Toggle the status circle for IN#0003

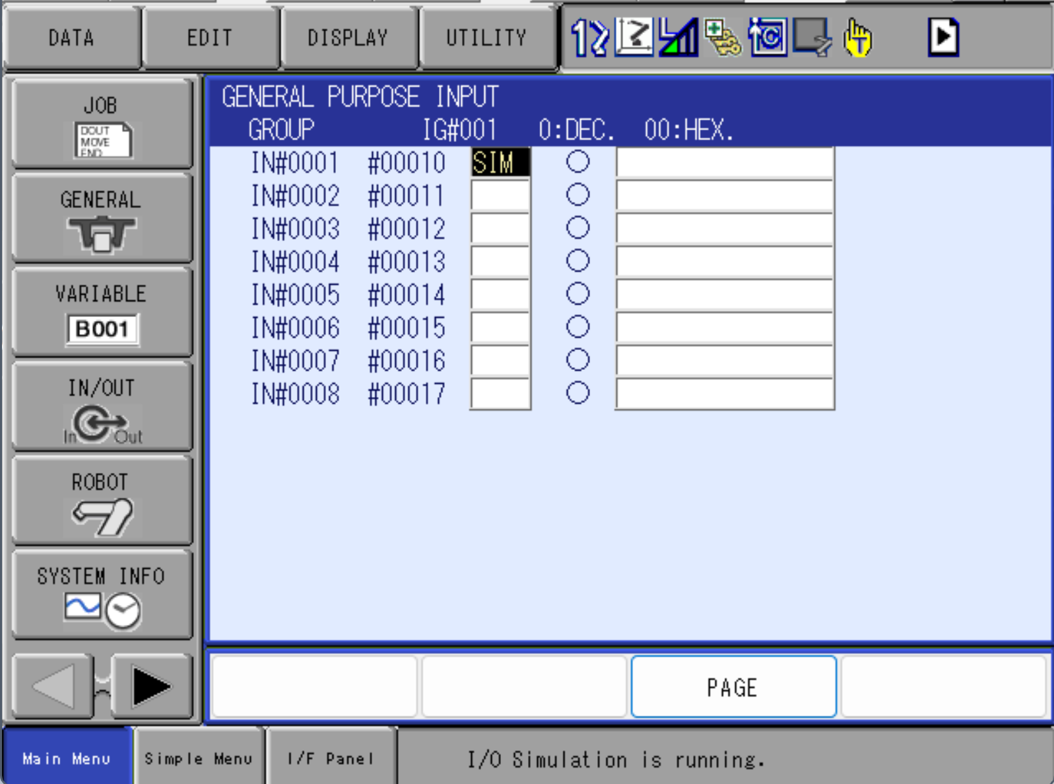pos(577,228)
